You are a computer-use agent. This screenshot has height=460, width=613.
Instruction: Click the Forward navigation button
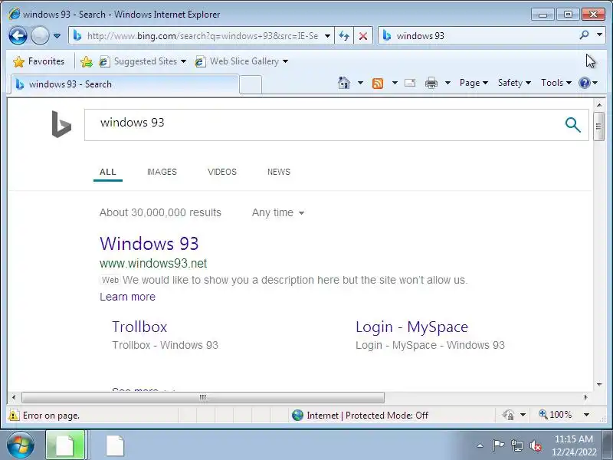(x=40, y=36)
